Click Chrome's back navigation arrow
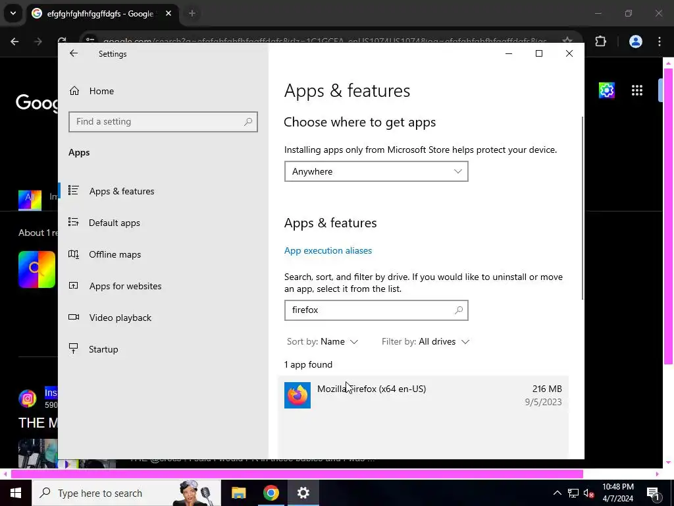The height and width of the screenshot is (506, 674). click(x=14, y=42)
